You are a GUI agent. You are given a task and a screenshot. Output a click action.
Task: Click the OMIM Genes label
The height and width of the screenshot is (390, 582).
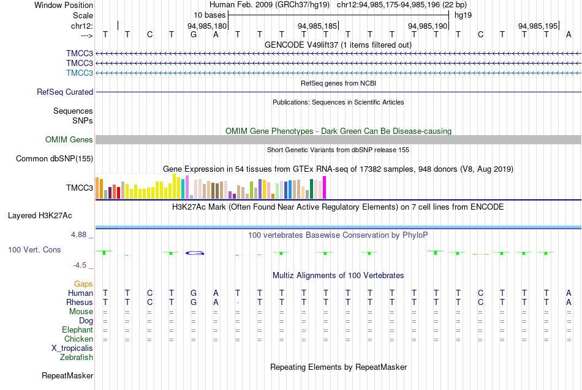[69, 139]
